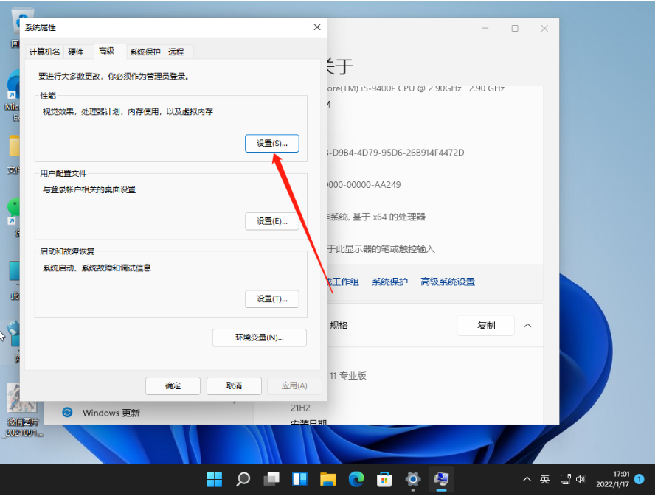Click 系统保护 link in Settings window
Image resolution: width=655 pixels, height=496 pixels.
389,282
